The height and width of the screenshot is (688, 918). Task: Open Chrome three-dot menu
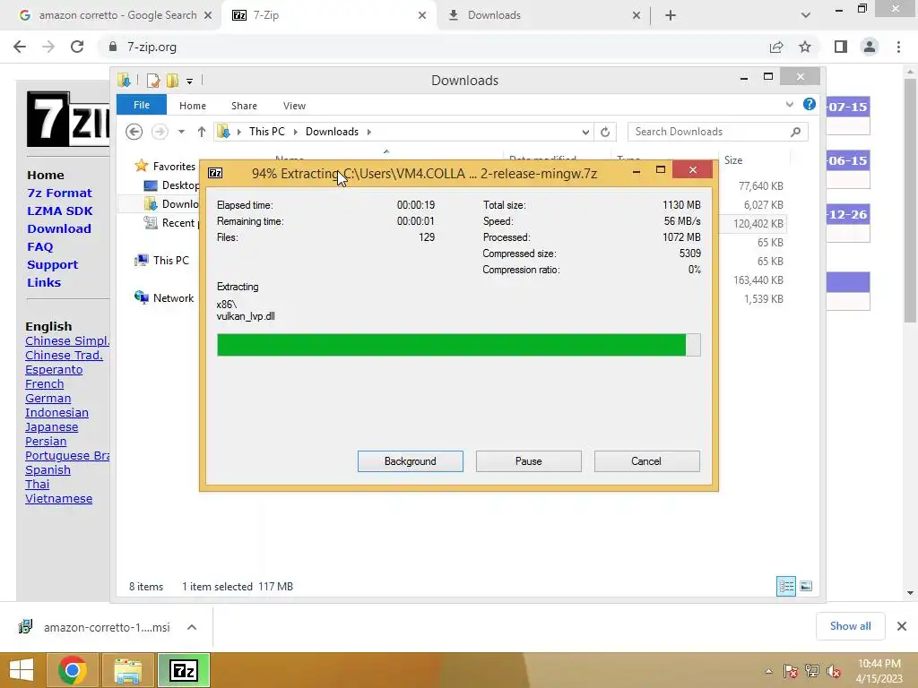click(898, 47)
